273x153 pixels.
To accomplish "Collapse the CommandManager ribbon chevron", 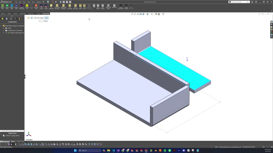I will click(271, 11).
